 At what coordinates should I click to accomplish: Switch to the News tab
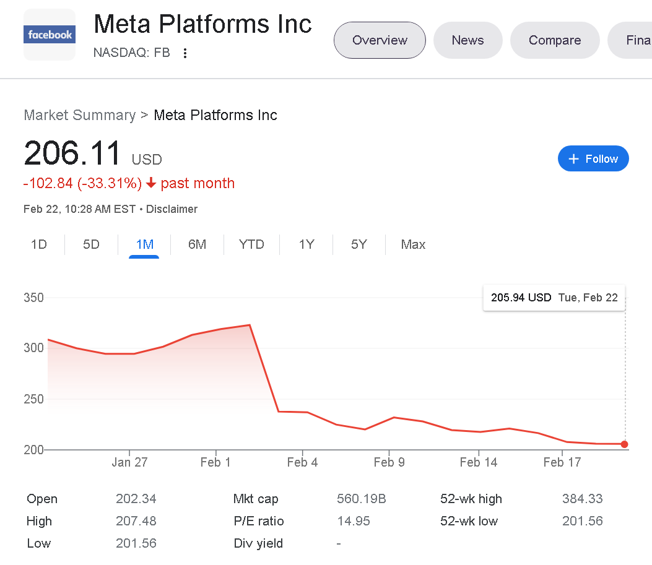click(x=468, y=40)
